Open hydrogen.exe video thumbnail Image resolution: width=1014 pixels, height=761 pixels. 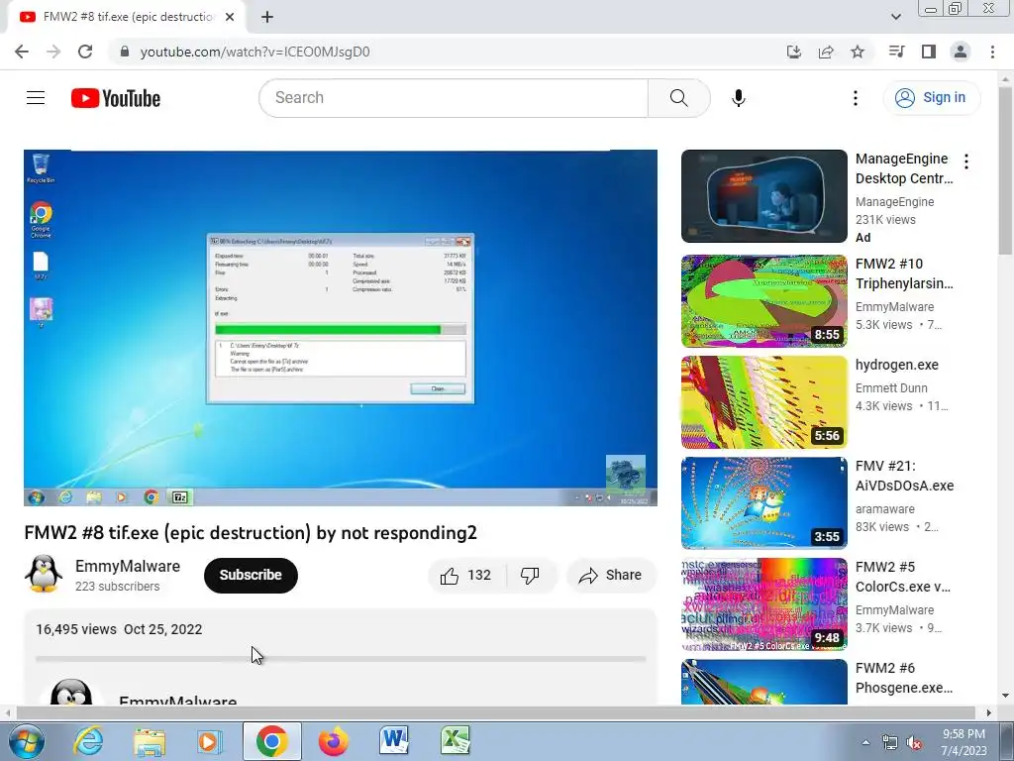764,402
